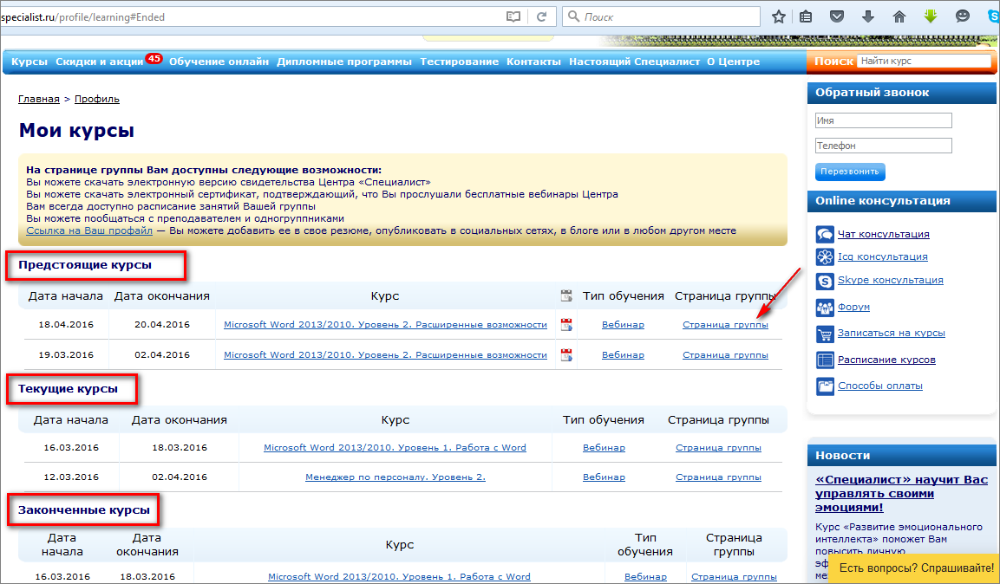Open Word Уровень 2 course starting 18.04.2016
Image resolution: width=1000 pixels, height=584 pixels.
point(385,324)
